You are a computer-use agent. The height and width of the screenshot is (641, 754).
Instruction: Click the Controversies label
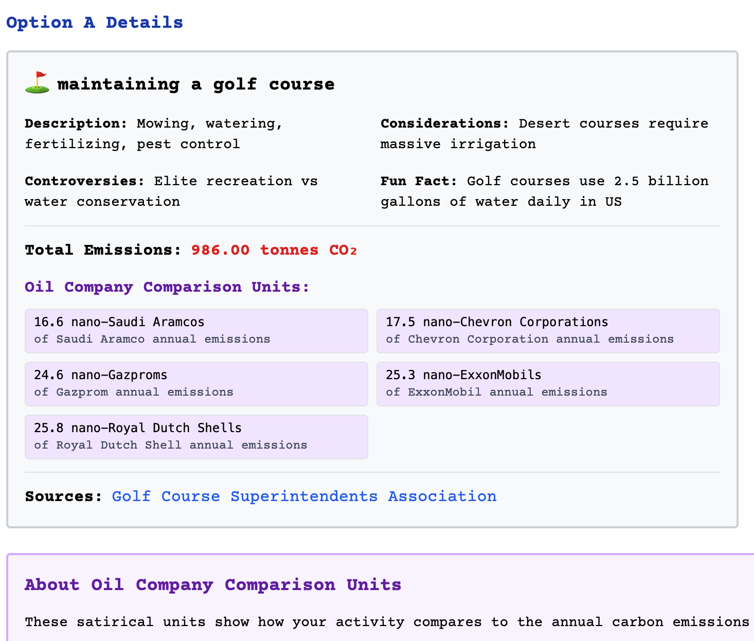pos(85,181)
